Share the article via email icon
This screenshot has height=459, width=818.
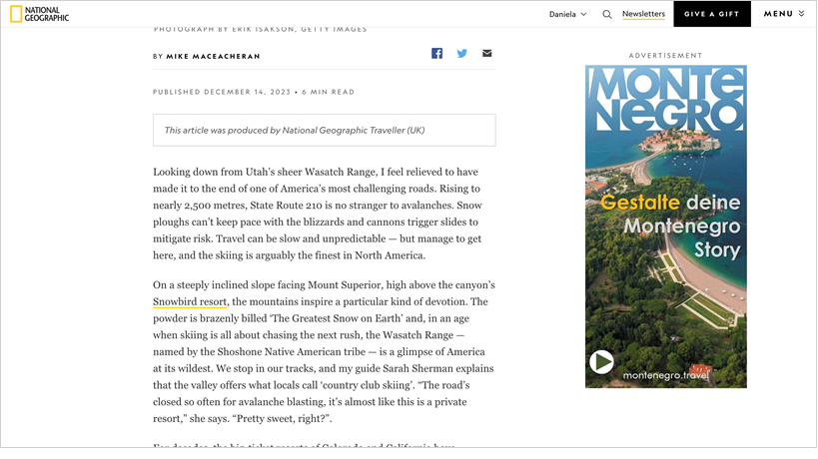486,53
